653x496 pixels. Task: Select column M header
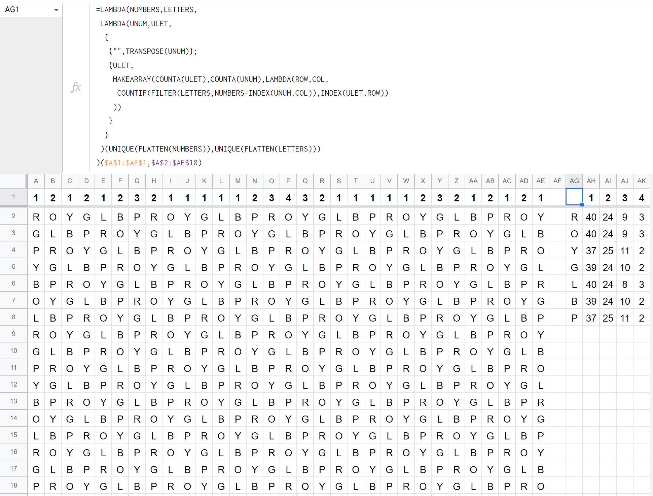238,181
